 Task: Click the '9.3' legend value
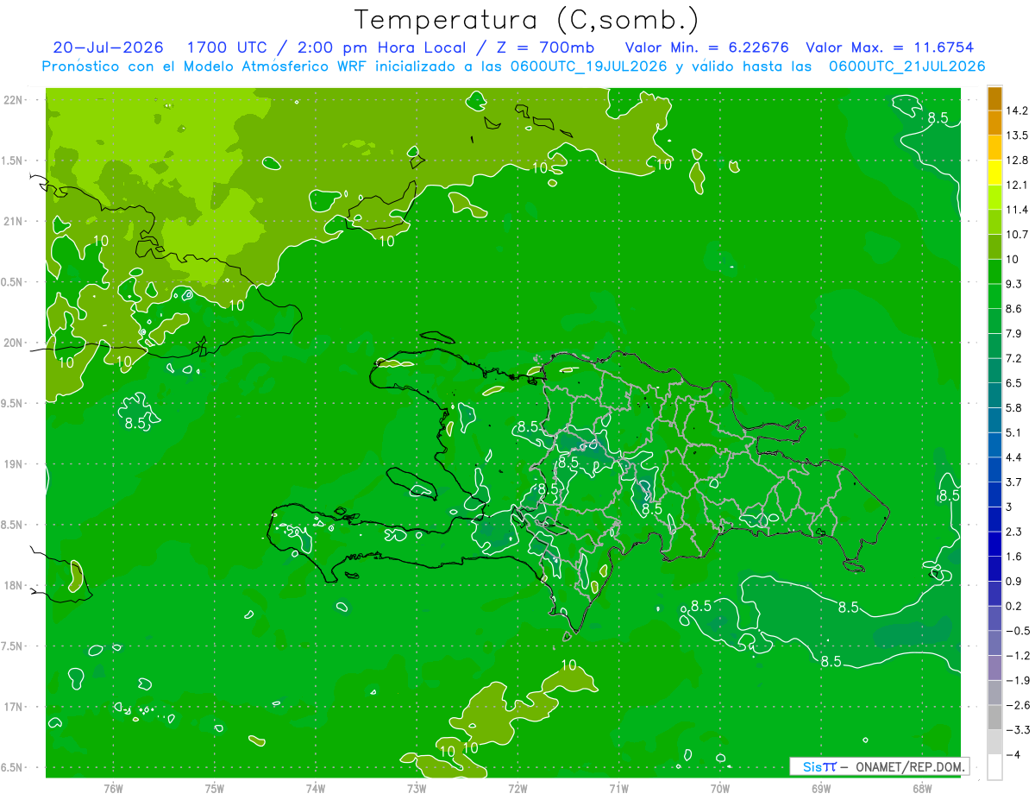1015,284
